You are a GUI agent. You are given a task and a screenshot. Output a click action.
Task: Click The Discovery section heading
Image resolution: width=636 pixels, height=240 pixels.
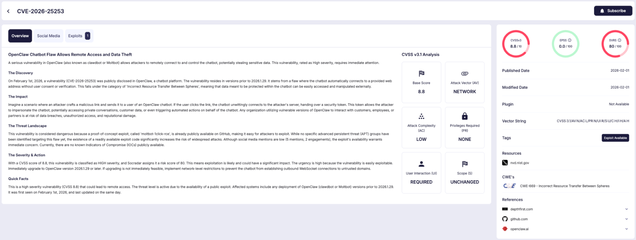[x=20, y=73]
